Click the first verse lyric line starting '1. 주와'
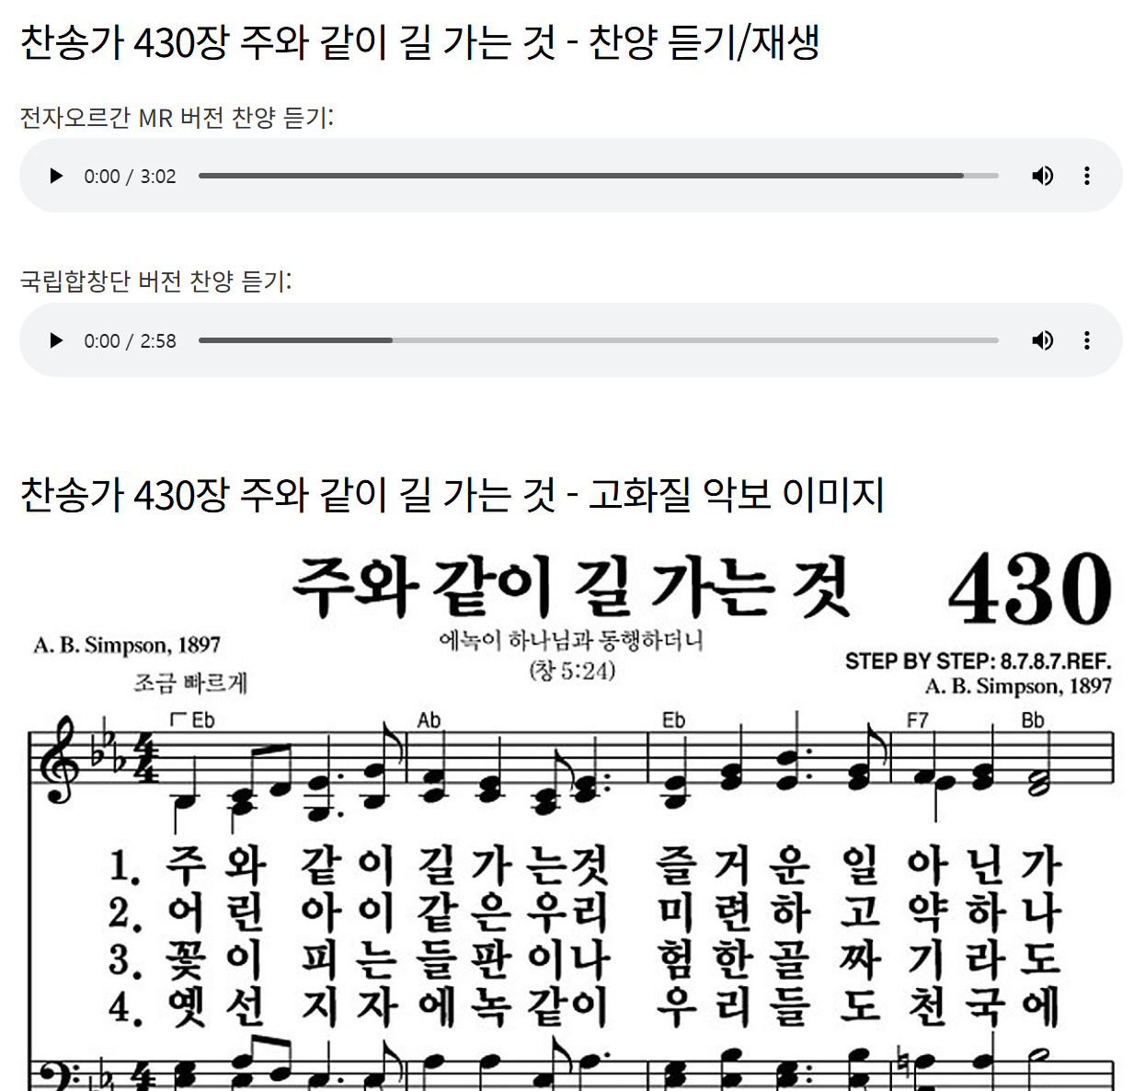 click(x=586, y=866)
